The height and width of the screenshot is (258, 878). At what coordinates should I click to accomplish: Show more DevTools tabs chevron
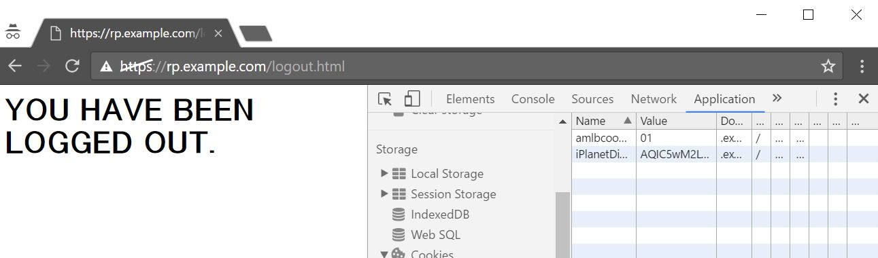(x=777, y=98)
